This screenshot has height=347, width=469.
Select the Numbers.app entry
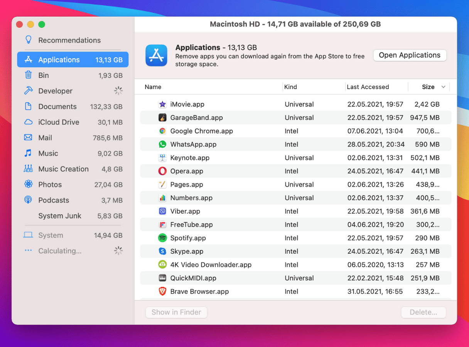coord(191,198)
